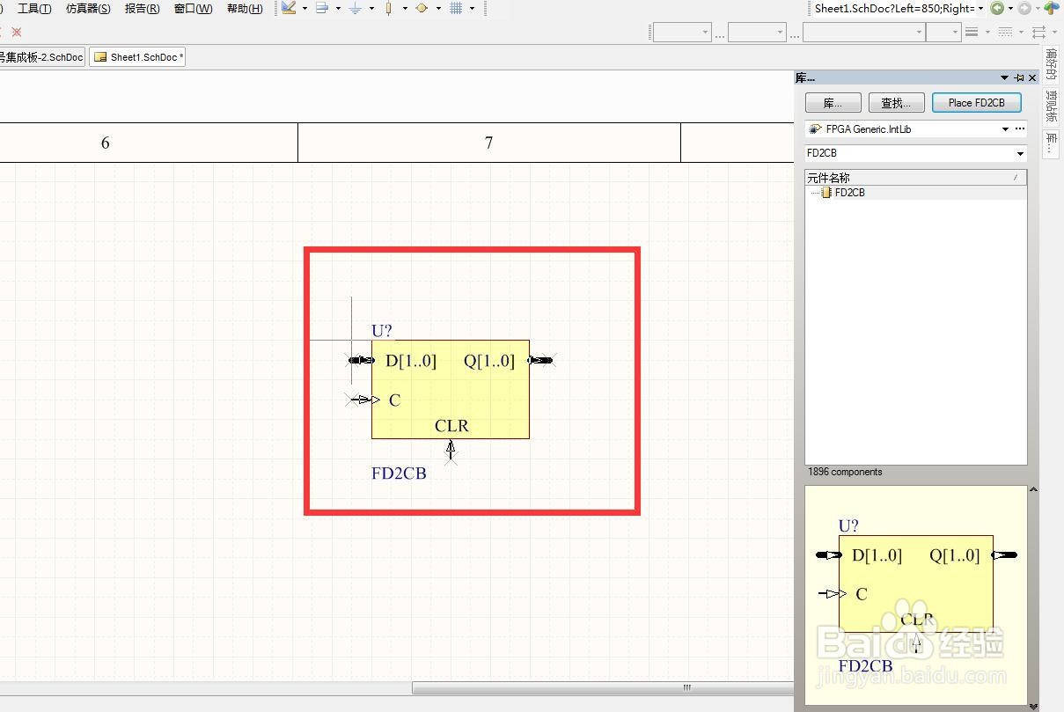Click the Sheet1.SchDoc address field
Viewport: 1064px width, 712px height.
coord(893,8)
